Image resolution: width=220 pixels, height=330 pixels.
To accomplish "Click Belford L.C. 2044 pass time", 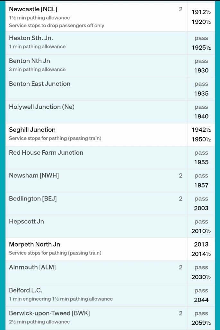I will 201,300.
